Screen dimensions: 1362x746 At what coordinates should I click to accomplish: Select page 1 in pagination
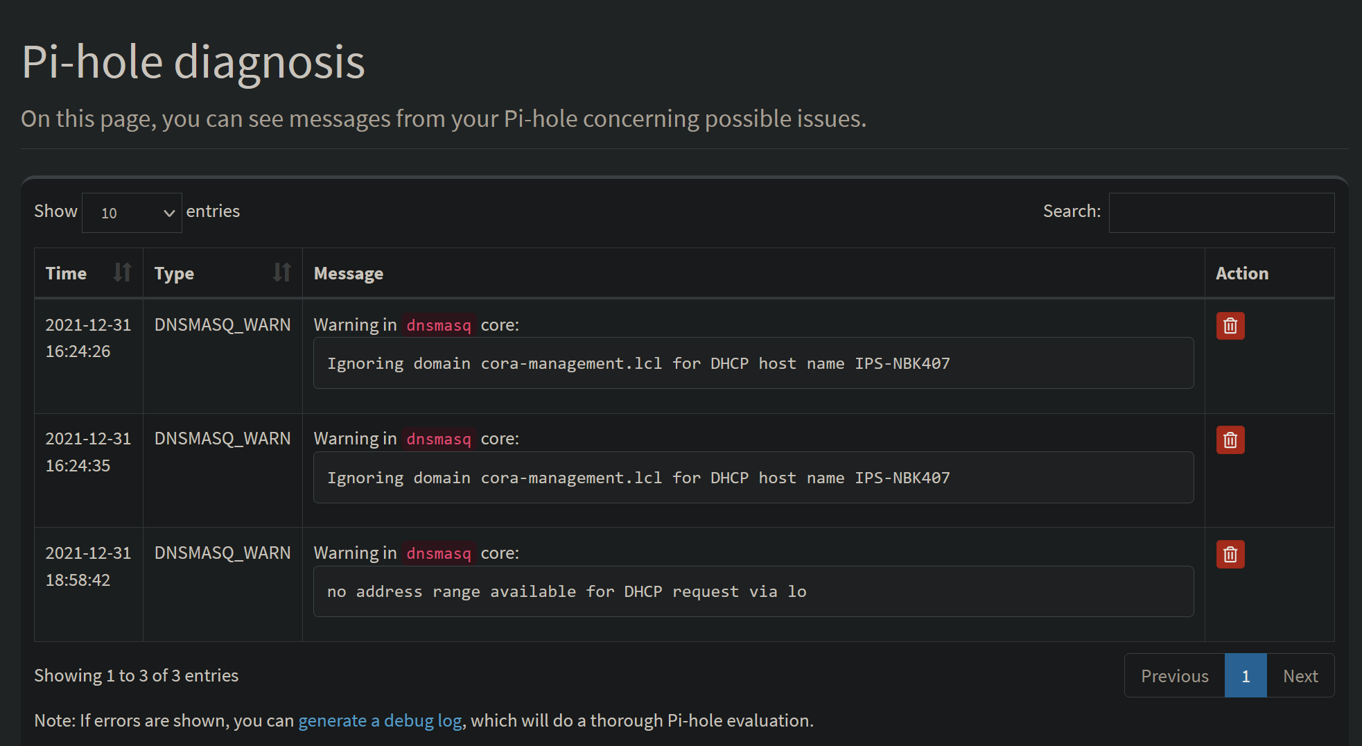click(1246, 676)
